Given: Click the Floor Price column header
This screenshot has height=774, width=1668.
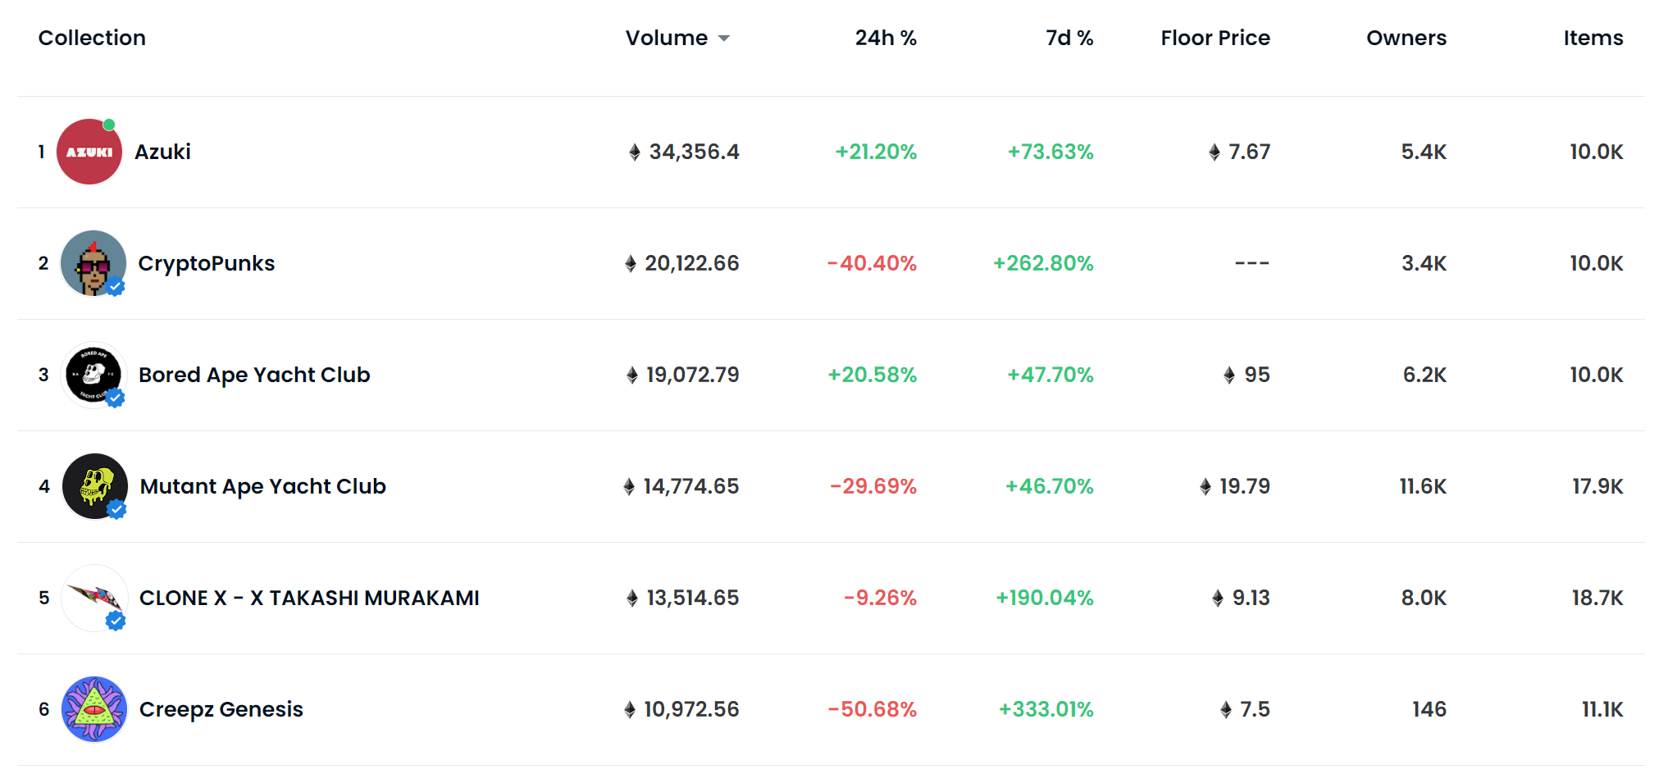Looking at the screenshot, I should coord(1215,39).
